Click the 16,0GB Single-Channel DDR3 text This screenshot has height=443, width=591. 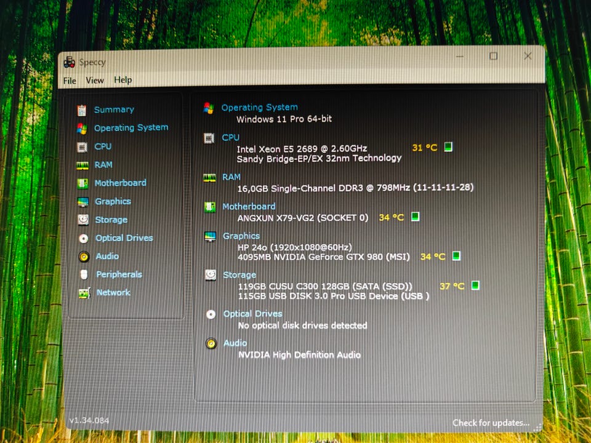(355, 188)
